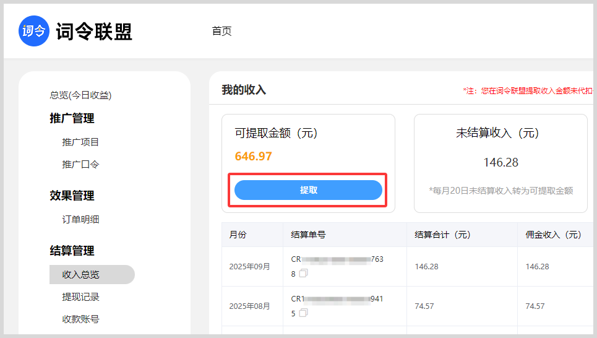Open 推广口令 sidebar item

[x=80, y=164]
